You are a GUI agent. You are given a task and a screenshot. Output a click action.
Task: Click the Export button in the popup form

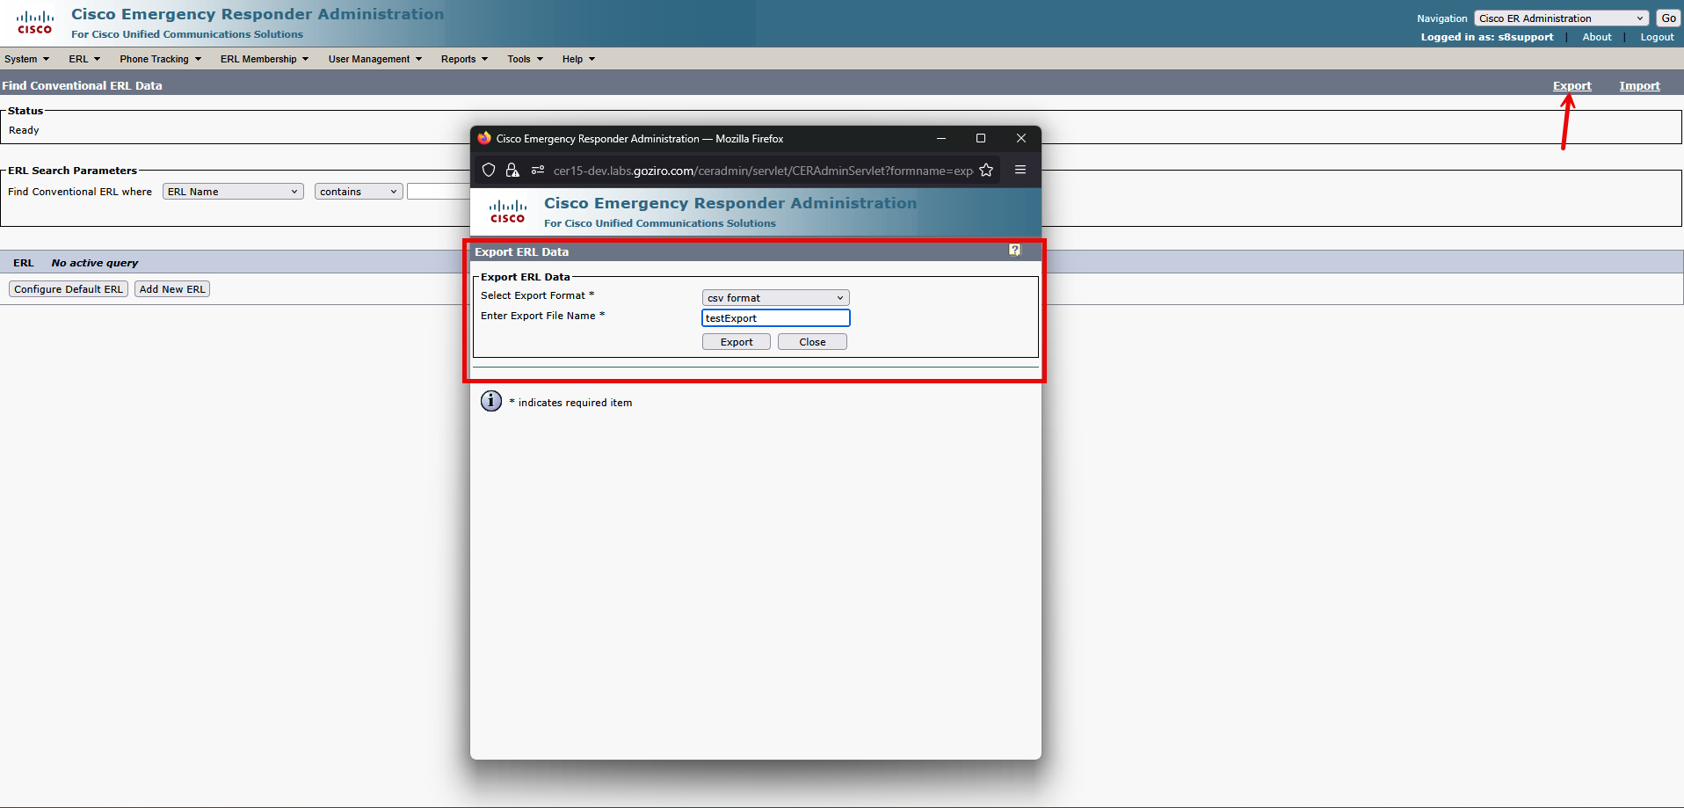tap(737, 342)
